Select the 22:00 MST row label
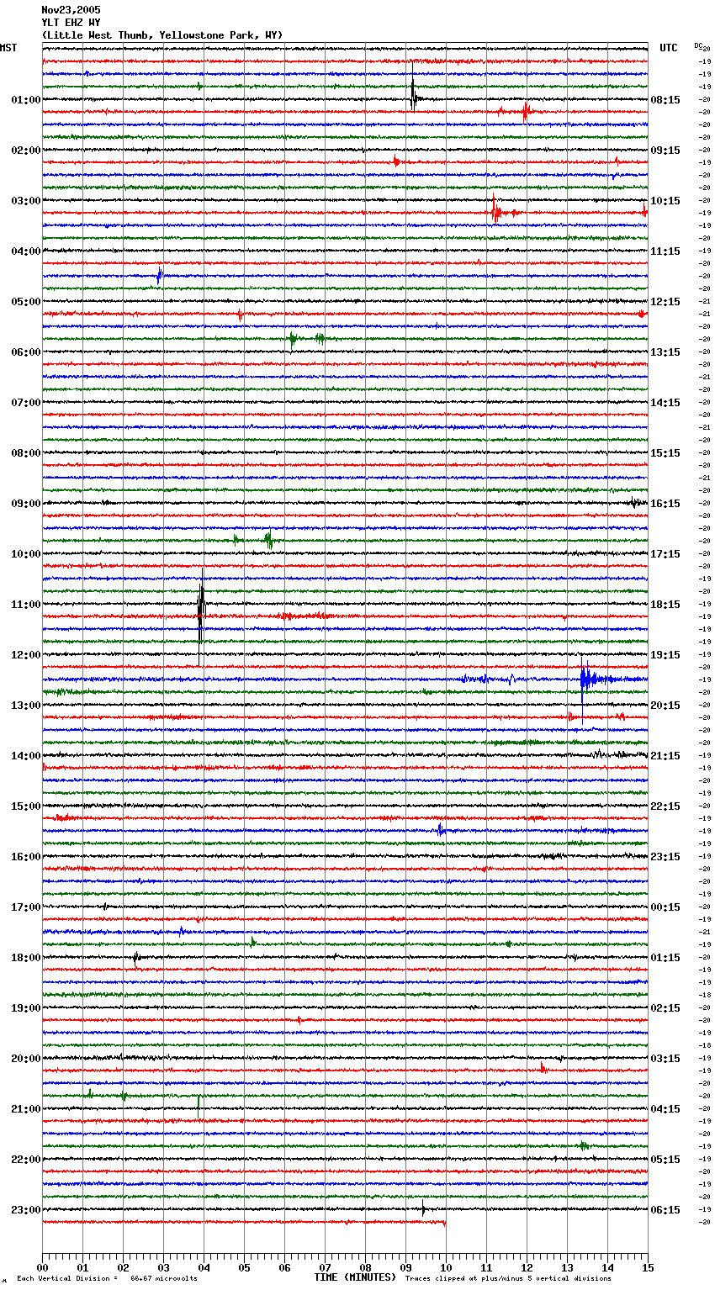The height and width of the screenshot is (1290, 715). click(26, 1160)
